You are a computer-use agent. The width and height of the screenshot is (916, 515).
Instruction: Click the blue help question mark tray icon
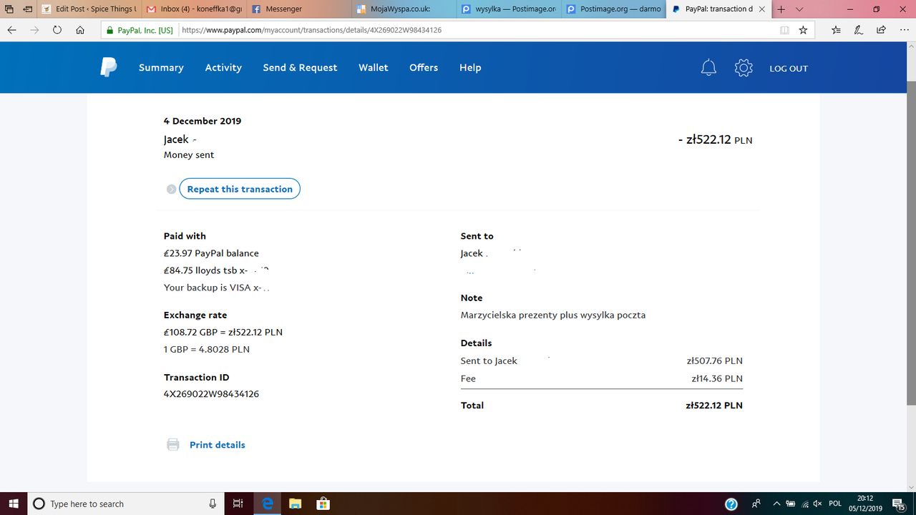point(731,504)
